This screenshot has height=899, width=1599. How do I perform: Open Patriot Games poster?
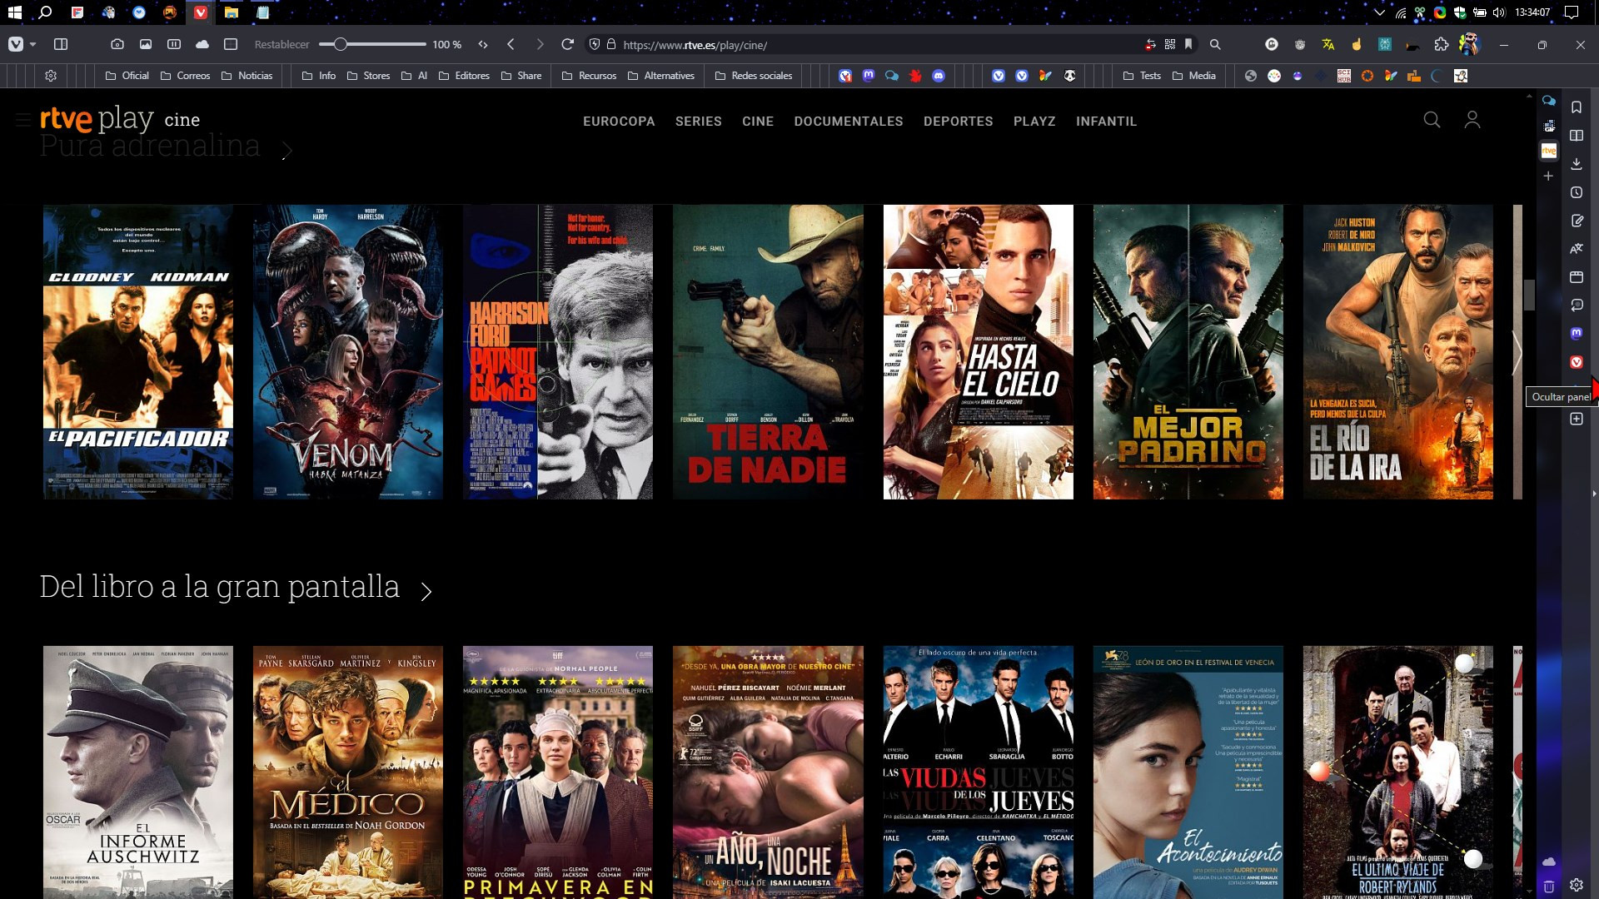pyautogui.click(x=558, y=352)
